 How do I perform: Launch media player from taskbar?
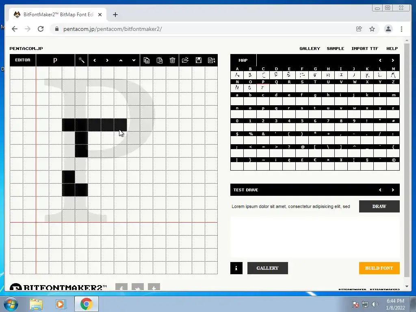(x=60, y=304)
